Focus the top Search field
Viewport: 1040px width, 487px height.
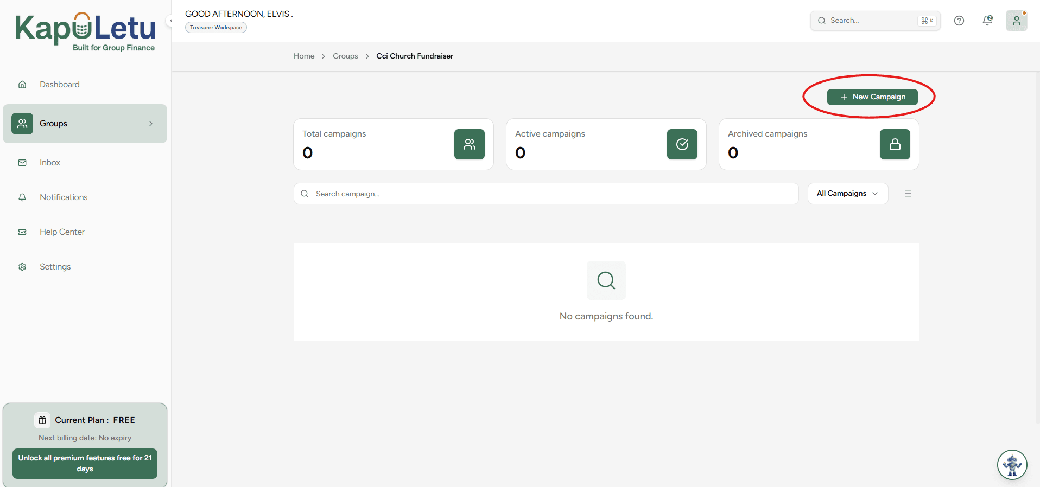[875, 21]
